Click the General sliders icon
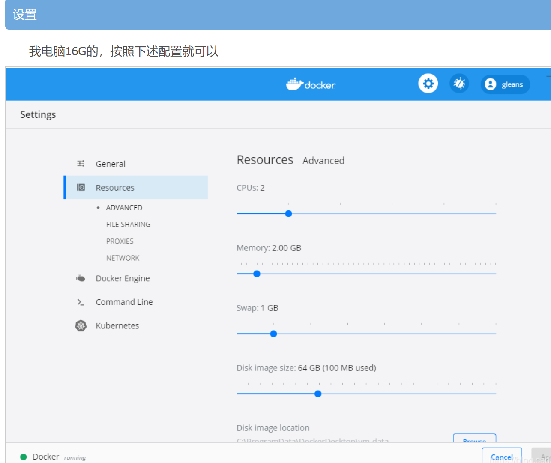The image size is (551, 463). click(81, 164)
